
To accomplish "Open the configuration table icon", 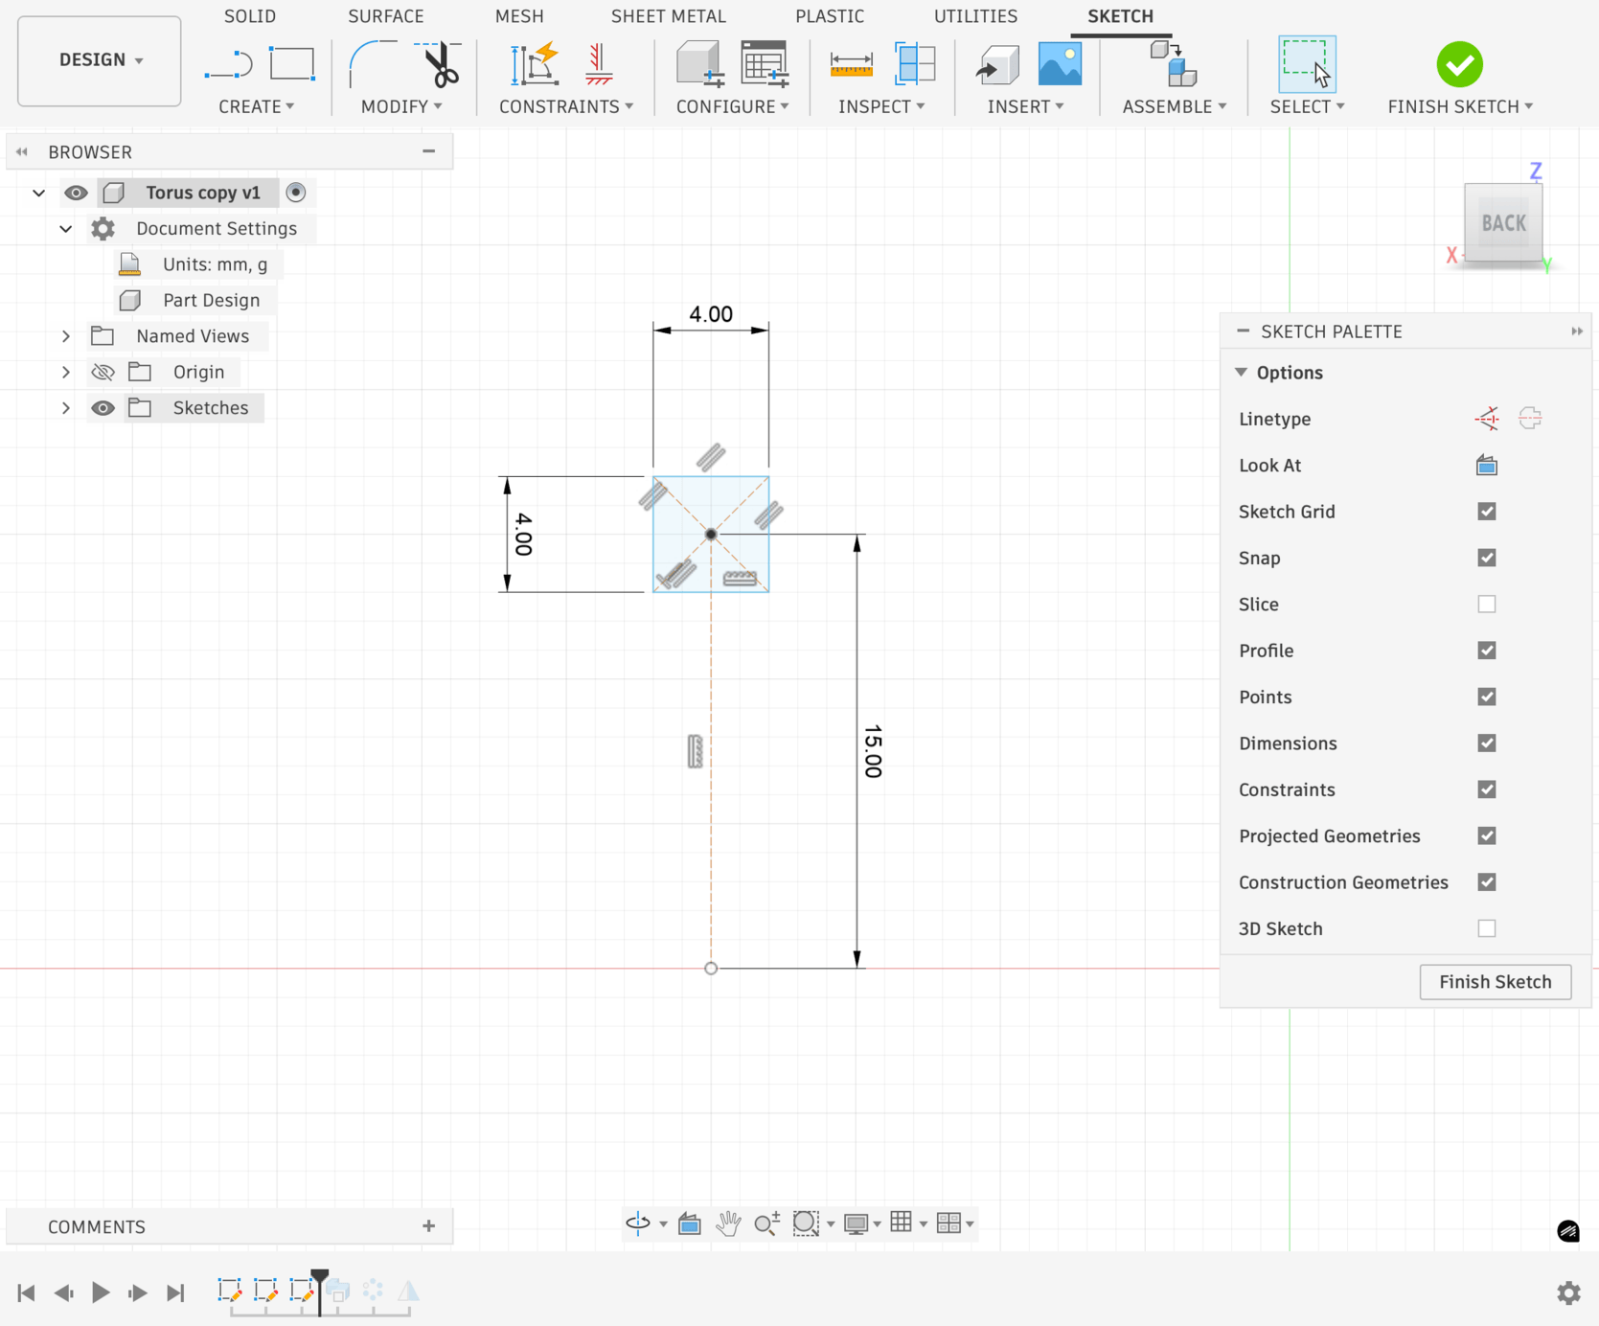I will tap(765, 64).
